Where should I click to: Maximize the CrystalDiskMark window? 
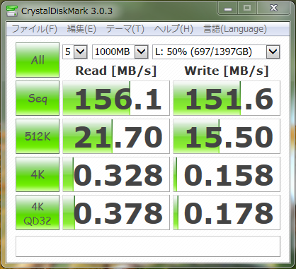tap(247, 8)
